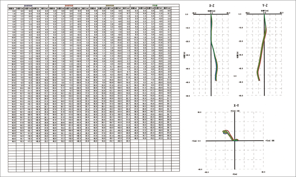Click the 位置Y[cm] axis label above Y-Z plot

click(264, 11)
